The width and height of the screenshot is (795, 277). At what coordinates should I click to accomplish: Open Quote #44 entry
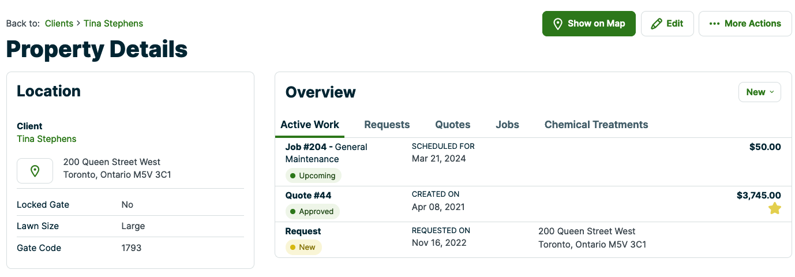click(x=309, y=196)
